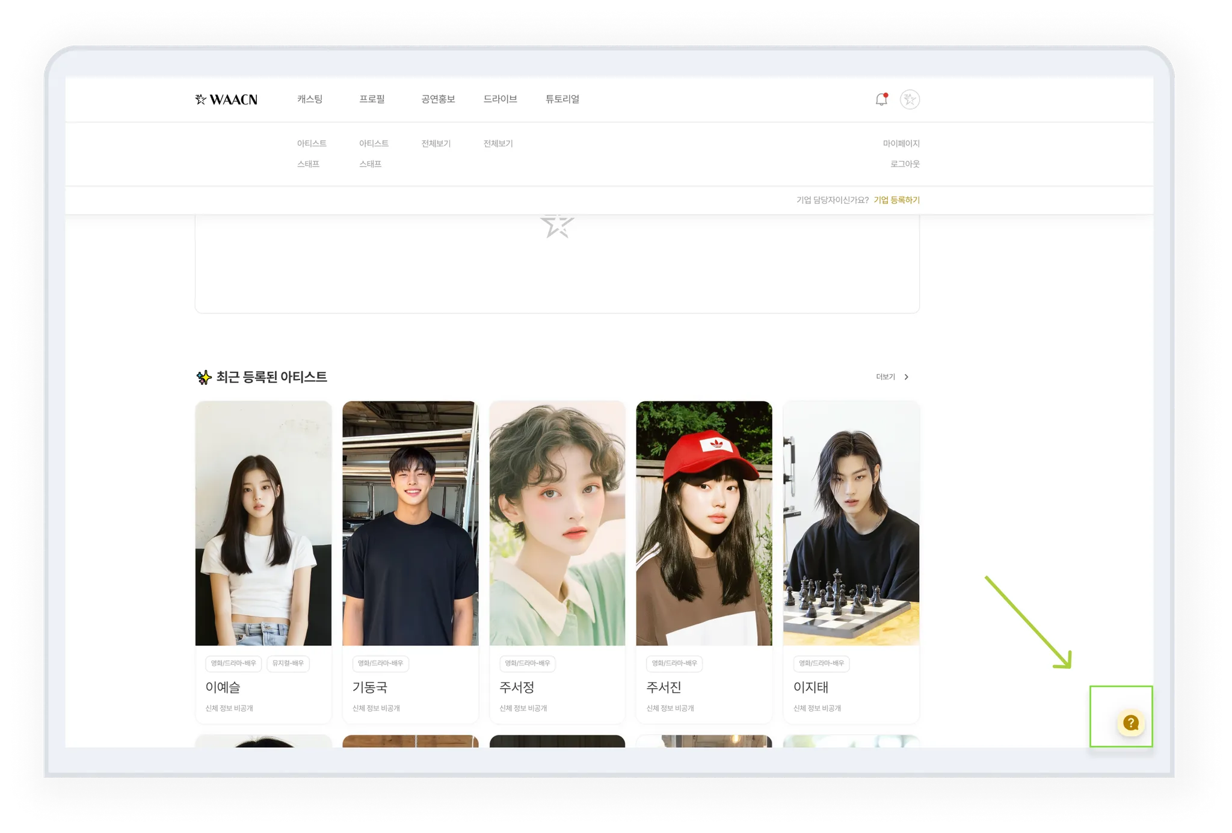Open artist 이예슬's profile photo
Viewport: 1232px width, 833px height.
263,523
